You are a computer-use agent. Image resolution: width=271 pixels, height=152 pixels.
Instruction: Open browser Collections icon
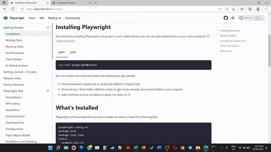click(x=250, y=9)
